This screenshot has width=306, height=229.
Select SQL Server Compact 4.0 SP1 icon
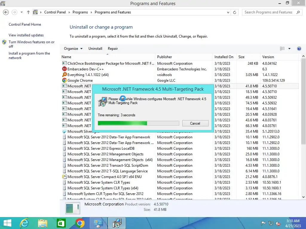pos(65,177)
